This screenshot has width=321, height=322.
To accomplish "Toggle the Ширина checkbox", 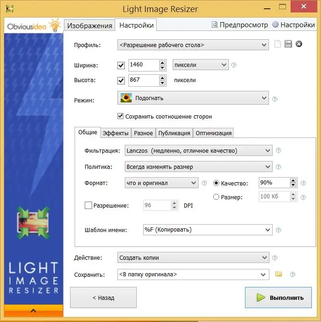I will coord(121,66).
